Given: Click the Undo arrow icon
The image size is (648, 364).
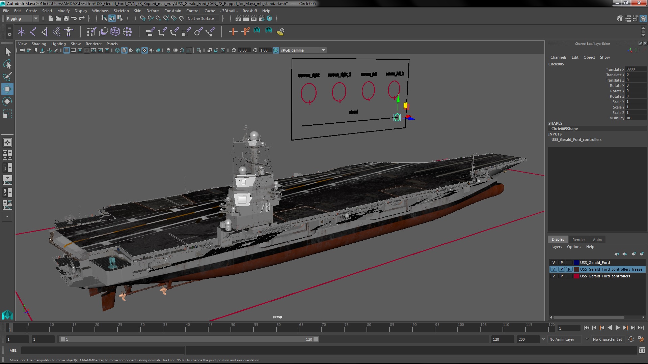Looking at the screenshot, I should [x=74, y=19].
